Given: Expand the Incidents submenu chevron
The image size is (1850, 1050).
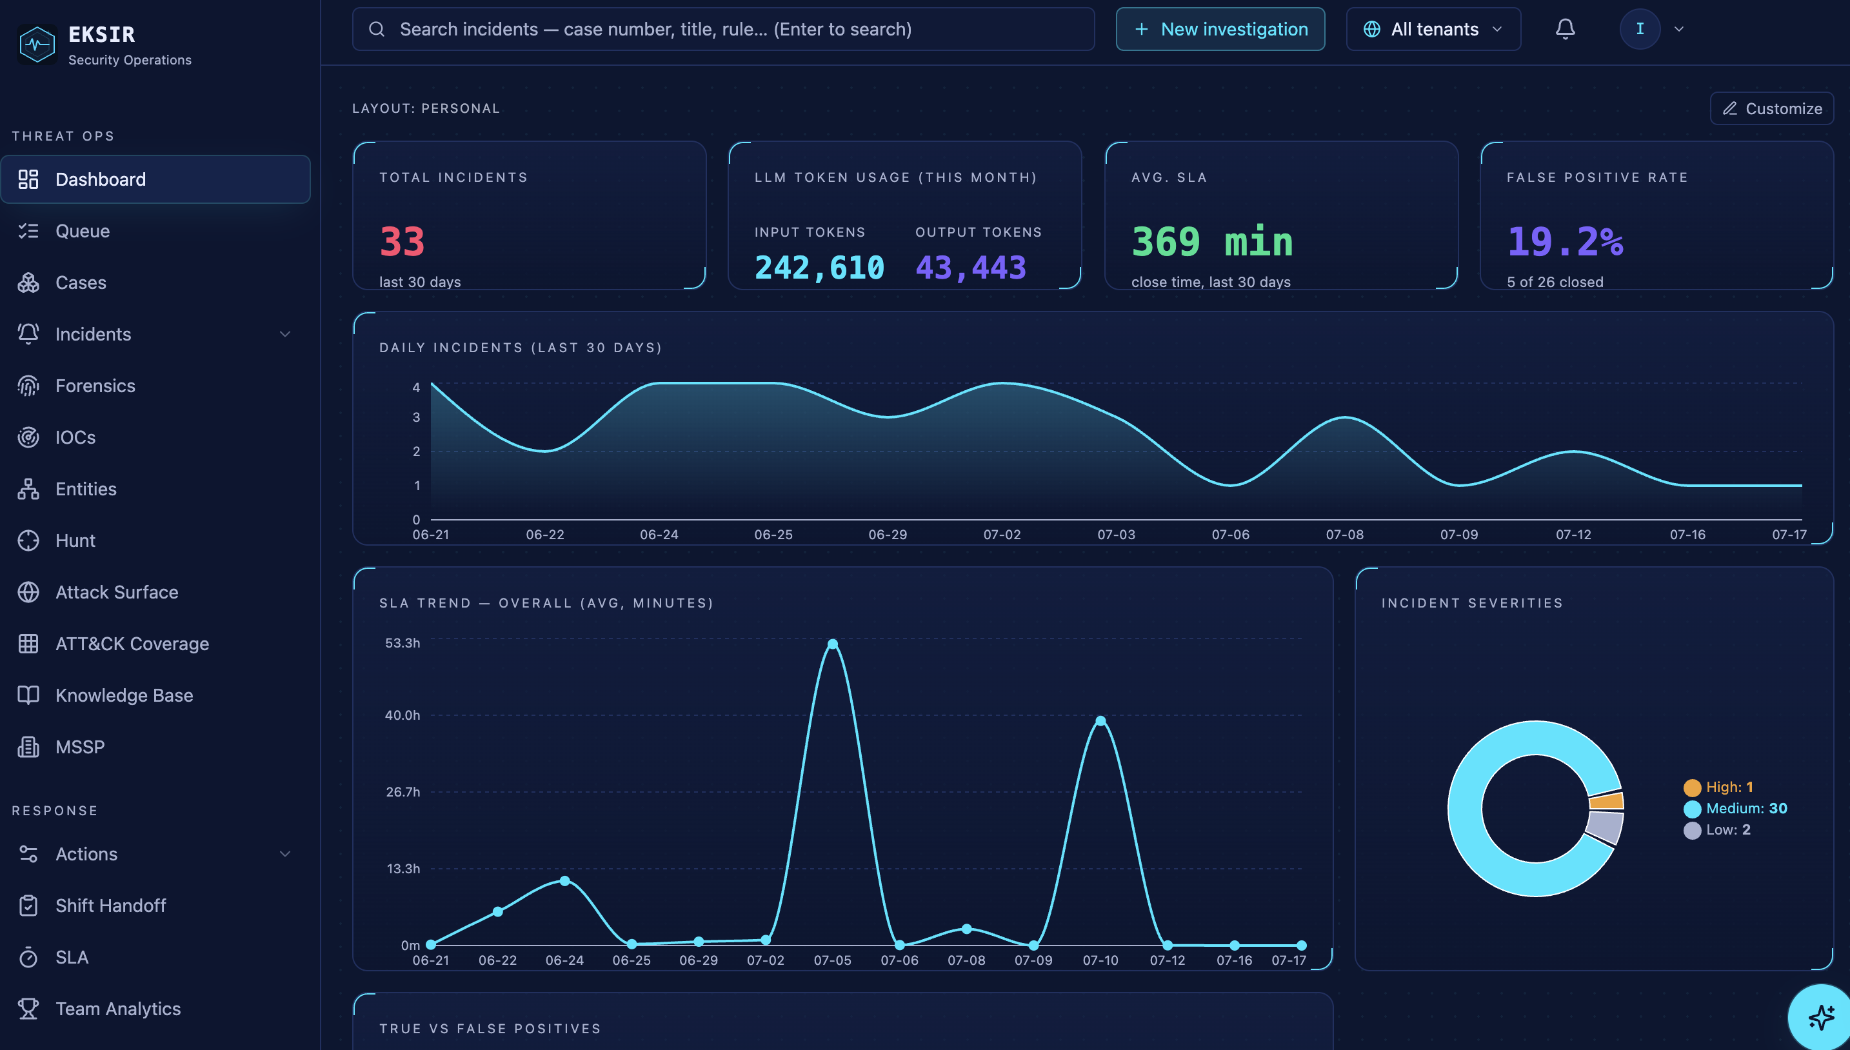Looking at the screenshot, I should 285,335.
